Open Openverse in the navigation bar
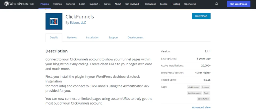This screenshot has width=256, height=109. (190, 4)
